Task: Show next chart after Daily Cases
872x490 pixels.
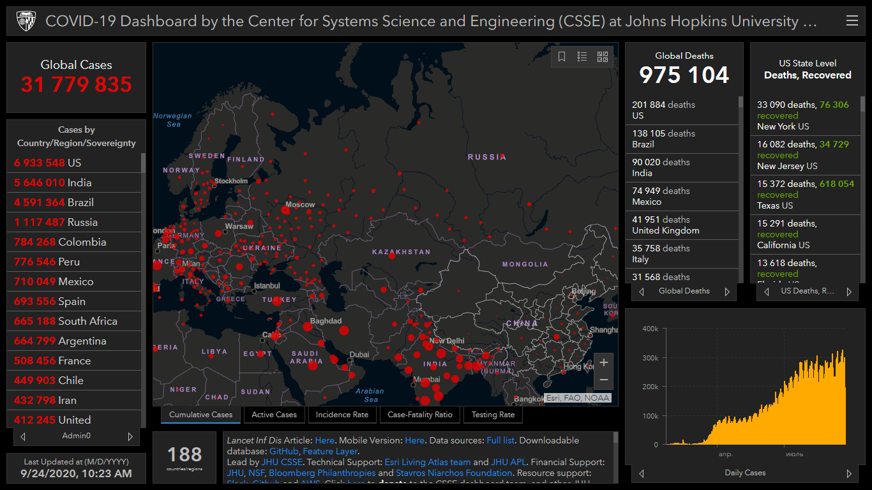Action: (848, 473)
